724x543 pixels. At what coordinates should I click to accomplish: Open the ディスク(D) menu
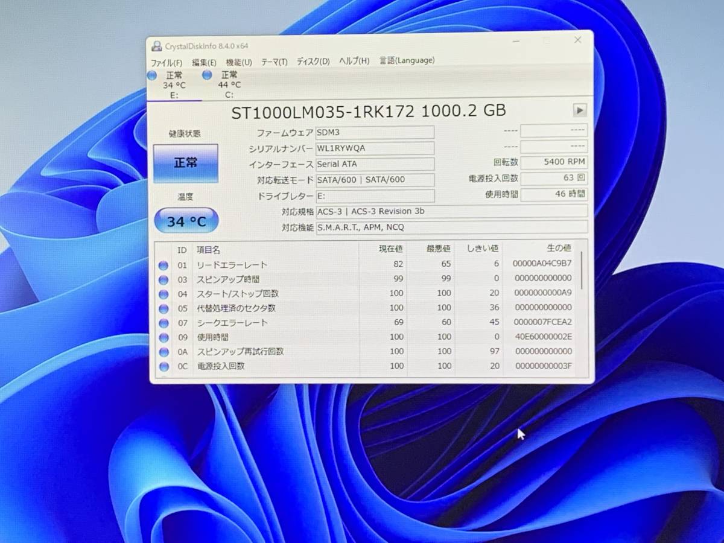tap(313, 61)
